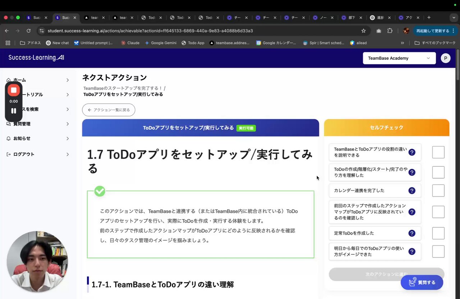This screenshot has height=299, width=460.
Task: Click the アクション一覧に戻る button
Action: pyautogui.click(x=109, y=110)
